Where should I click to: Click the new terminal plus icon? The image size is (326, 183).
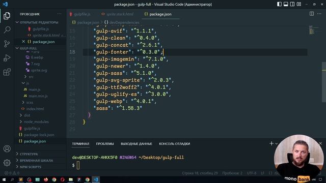pos(271,143)
